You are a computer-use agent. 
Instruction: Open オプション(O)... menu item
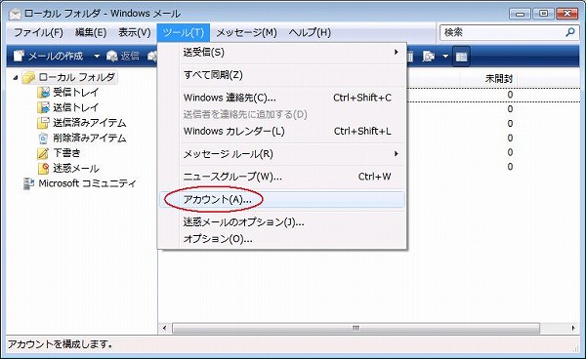282,239
